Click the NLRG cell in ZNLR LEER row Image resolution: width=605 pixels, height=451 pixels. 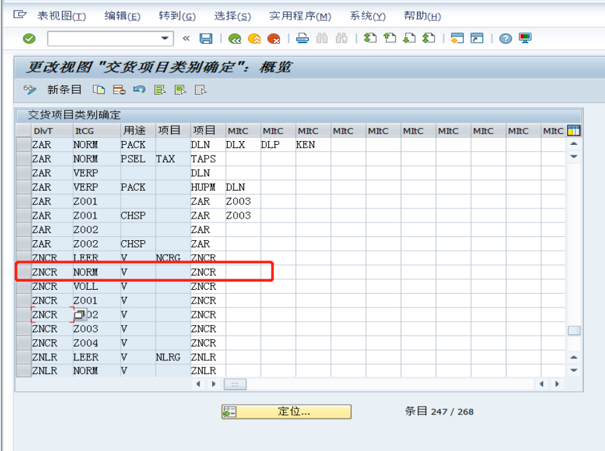point(173,357)
